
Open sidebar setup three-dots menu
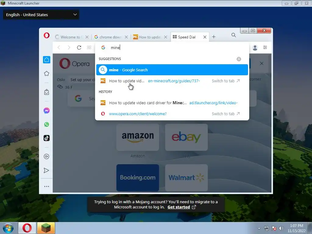click(x=47, y=186)
